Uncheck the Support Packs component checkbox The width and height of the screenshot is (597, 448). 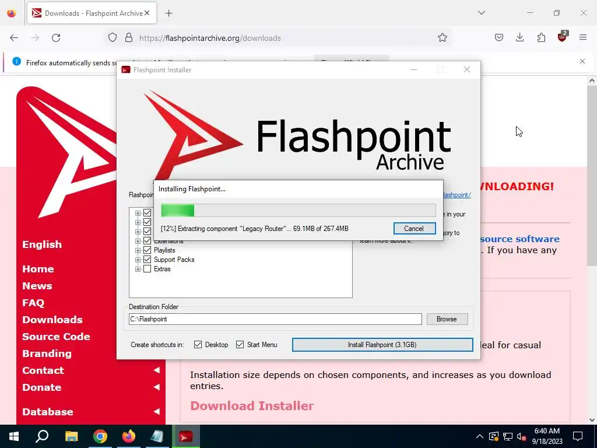coord(147,260)
